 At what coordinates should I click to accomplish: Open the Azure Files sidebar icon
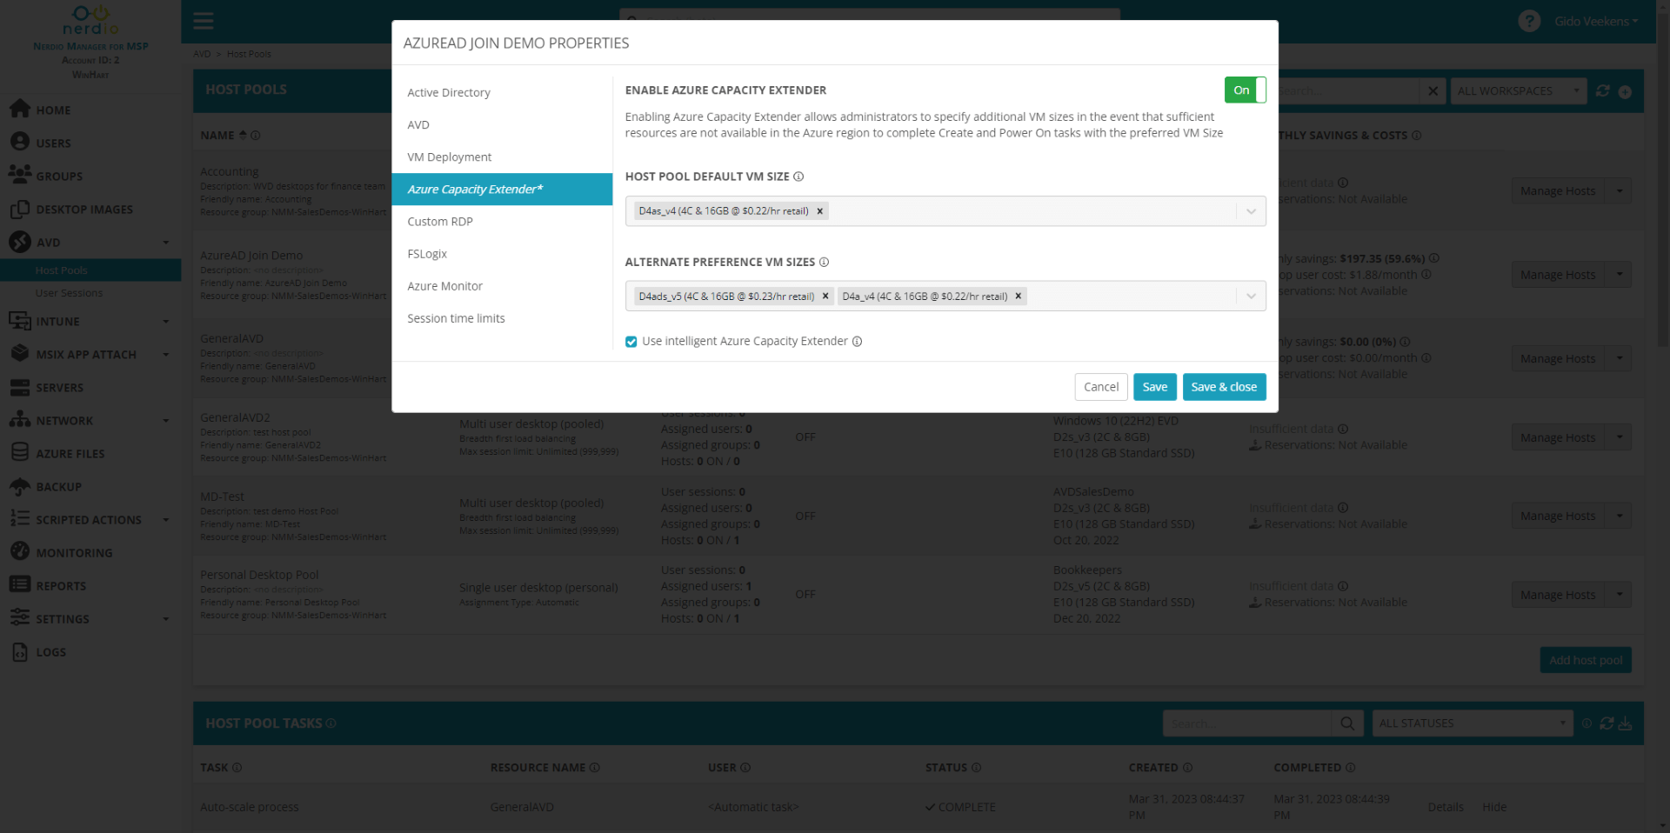click(x=20, y=453)
